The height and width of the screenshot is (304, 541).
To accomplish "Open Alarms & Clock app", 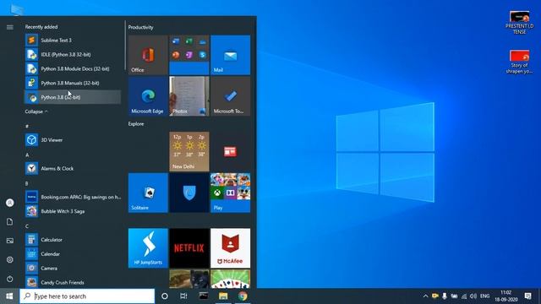I will (x=73, y=169).
